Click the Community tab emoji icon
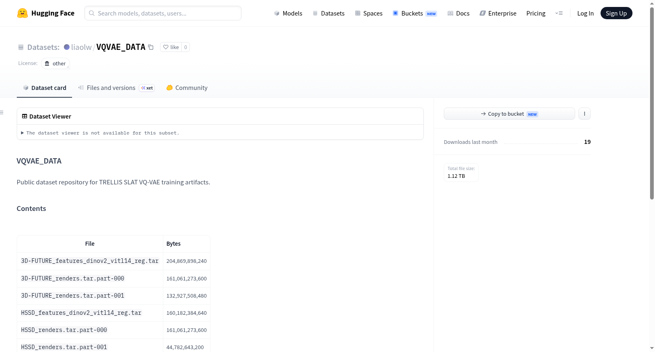Image resolution: width=655 pixels, height=352 pixels. coord(169,87)
